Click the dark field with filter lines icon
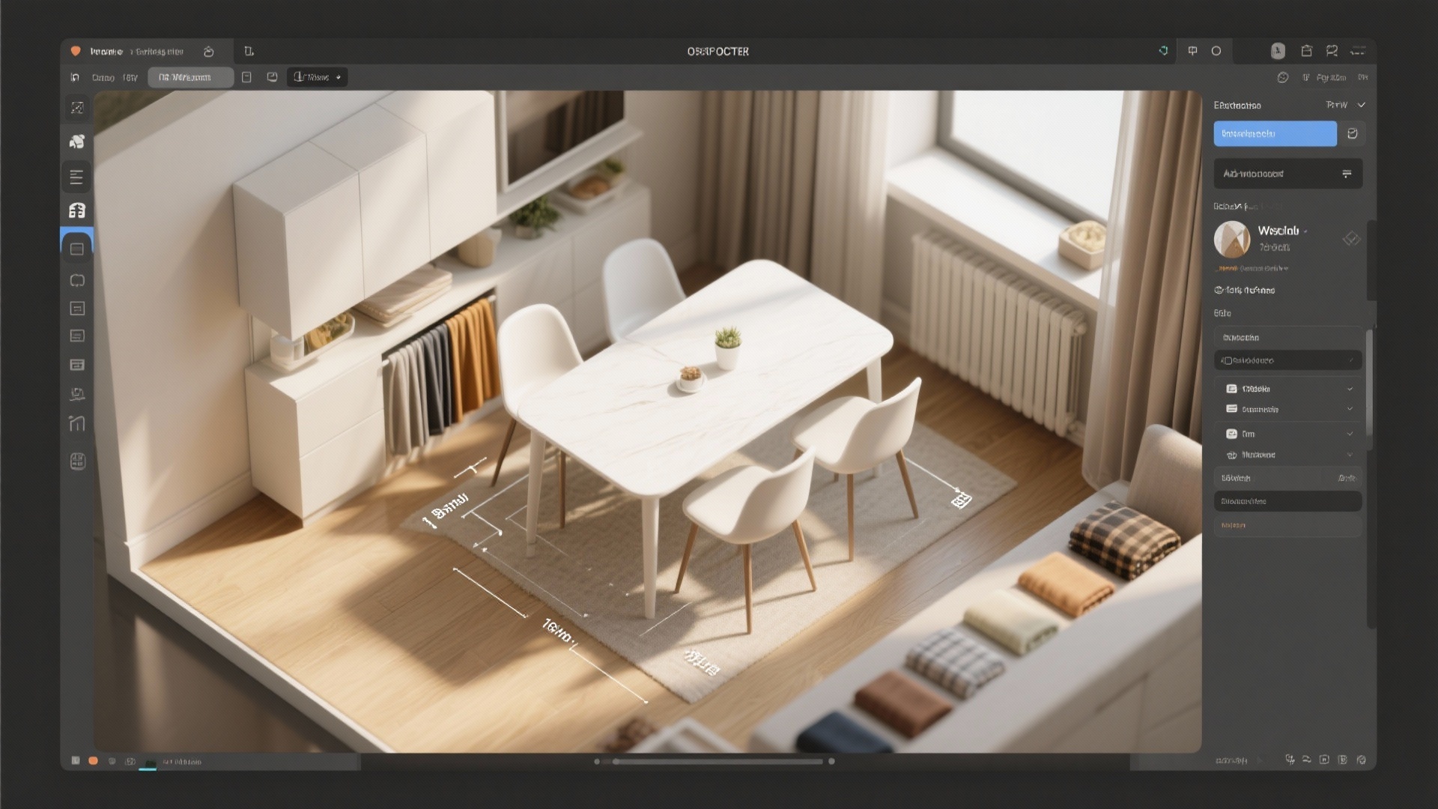The image size is (1438, 809). [x=1287, y=174]
